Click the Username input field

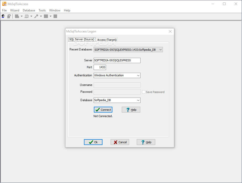[117, 85]
